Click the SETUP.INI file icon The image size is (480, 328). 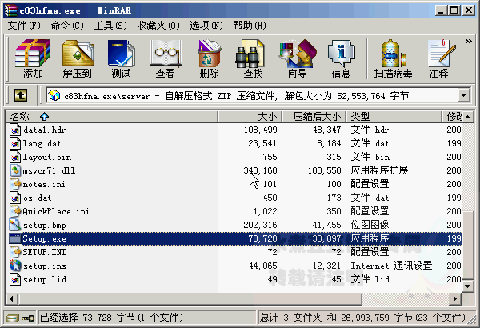15,252
